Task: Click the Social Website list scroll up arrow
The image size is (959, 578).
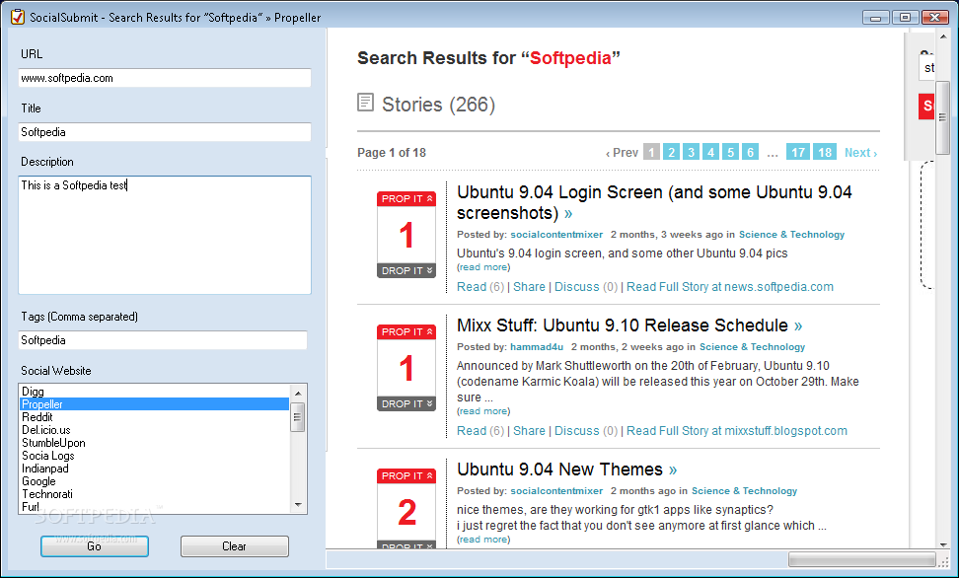Action: click(298, 393)
